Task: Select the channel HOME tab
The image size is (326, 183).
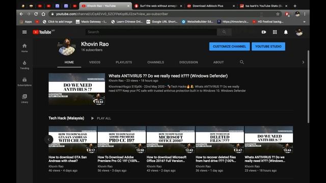Action: pyautogui.click(x=69, y=62)
